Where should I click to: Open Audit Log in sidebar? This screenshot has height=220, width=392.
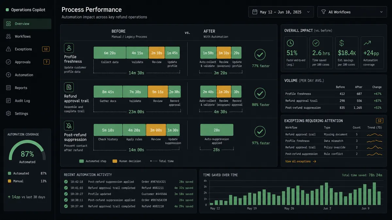pos(27,101)
